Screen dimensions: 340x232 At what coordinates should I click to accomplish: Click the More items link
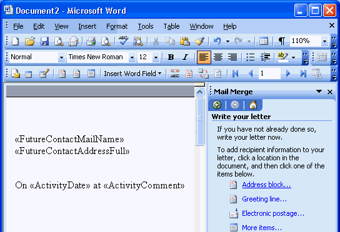pos(262,228)
